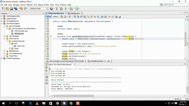Click the Stop Macro Recording square icon

click(x=113, y=17)
